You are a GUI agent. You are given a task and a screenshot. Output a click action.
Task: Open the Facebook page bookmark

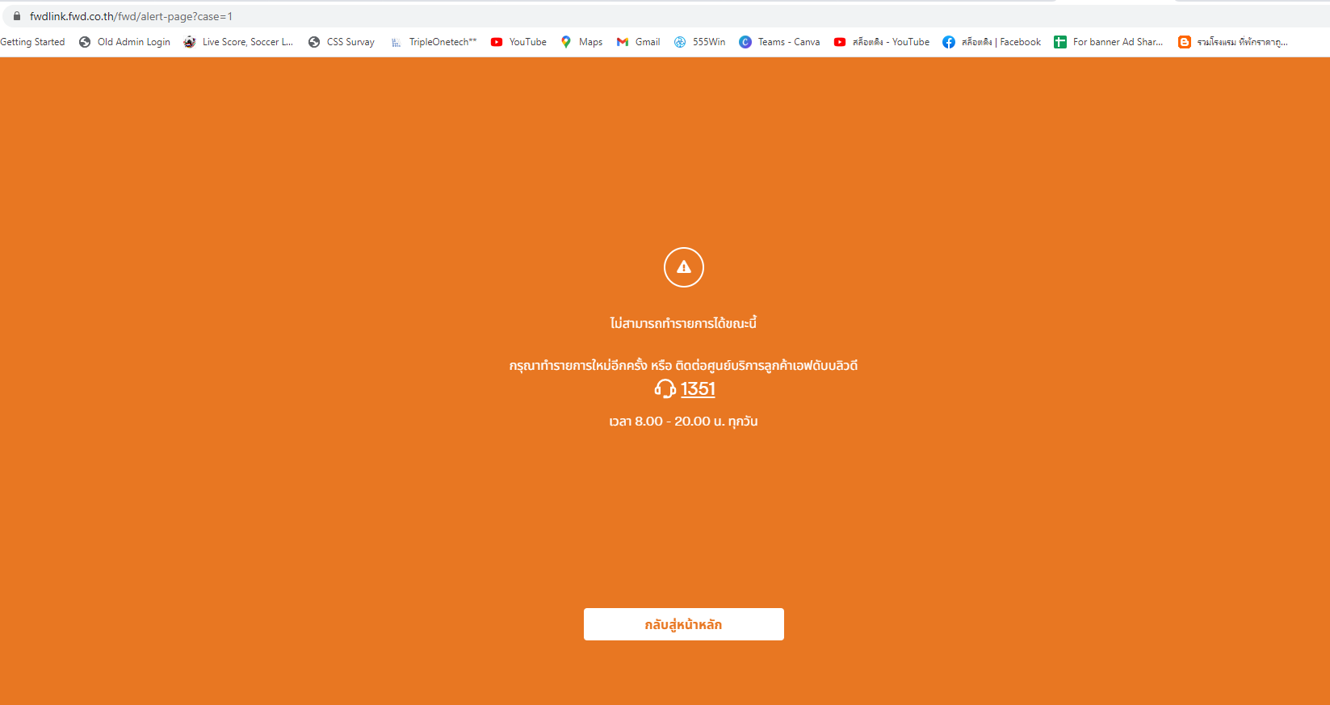(992, 42)
